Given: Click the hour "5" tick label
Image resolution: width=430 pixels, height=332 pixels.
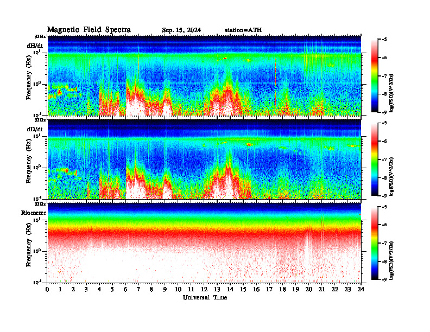Looking at the screenshot, I should click(x=112, y=289).
